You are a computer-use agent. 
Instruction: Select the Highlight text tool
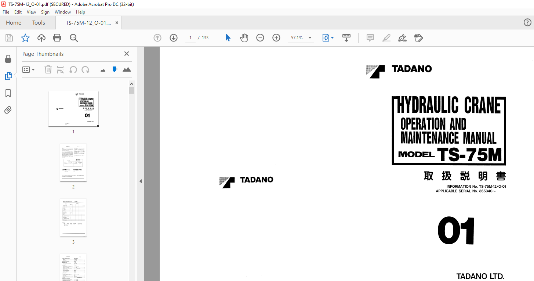[x=386, y=38]
